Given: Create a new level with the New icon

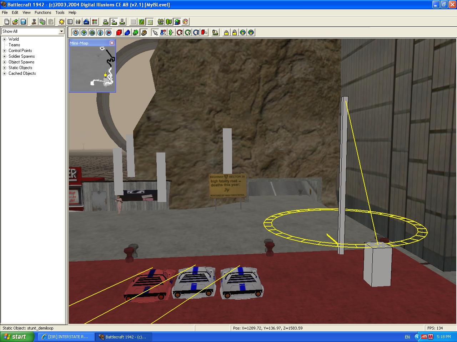Looking at the screenshot, I should point(7,22).
